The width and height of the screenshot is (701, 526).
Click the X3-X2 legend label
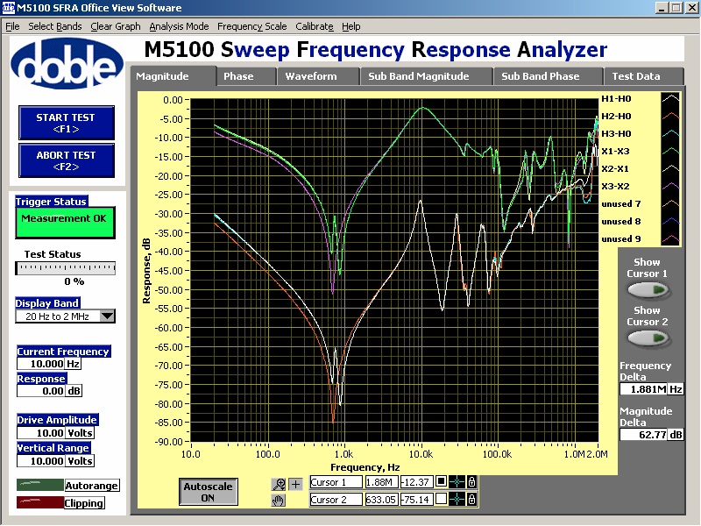(x=616, y=186)
